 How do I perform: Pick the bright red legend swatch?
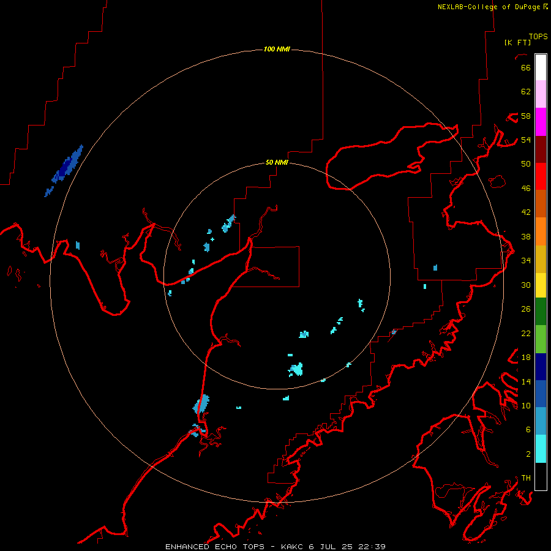pyautogui.click(x=541, y=176)
